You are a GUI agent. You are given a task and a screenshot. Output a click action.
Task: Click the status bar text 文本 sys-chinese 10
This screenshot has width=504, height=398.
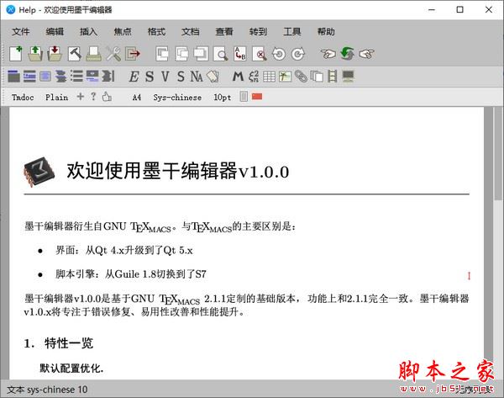click(x=47, y=390)
